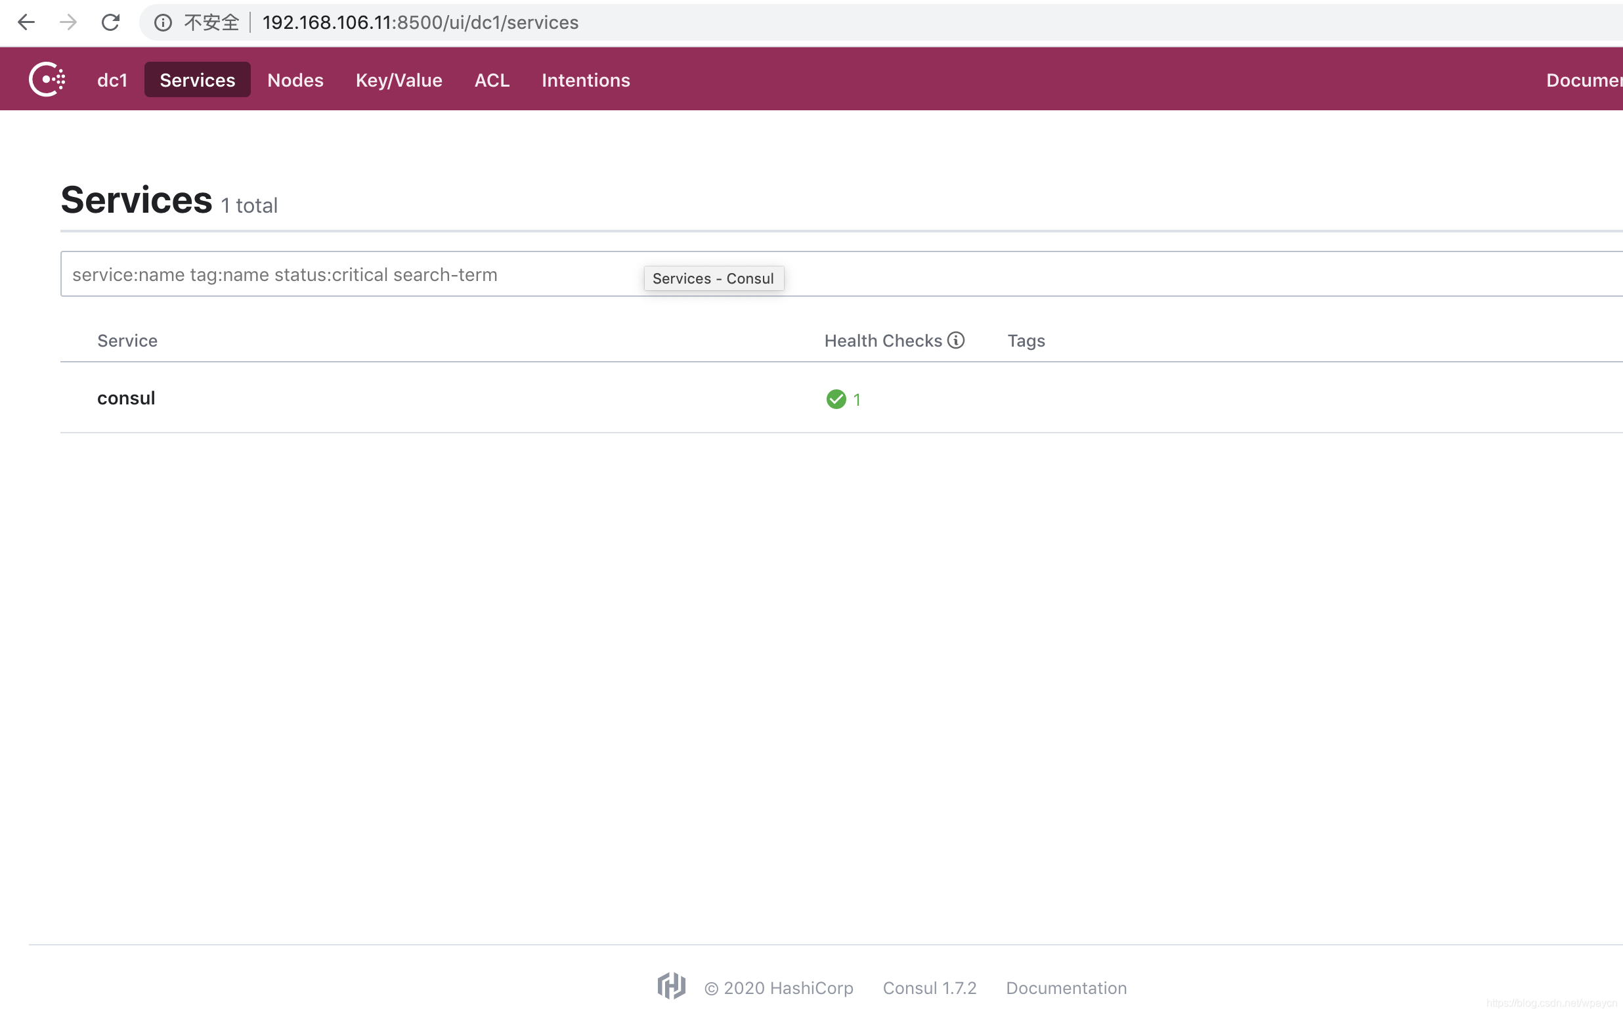Click the HashiCorp logo in footer
1623x1015 pixels.
(671, 986)
